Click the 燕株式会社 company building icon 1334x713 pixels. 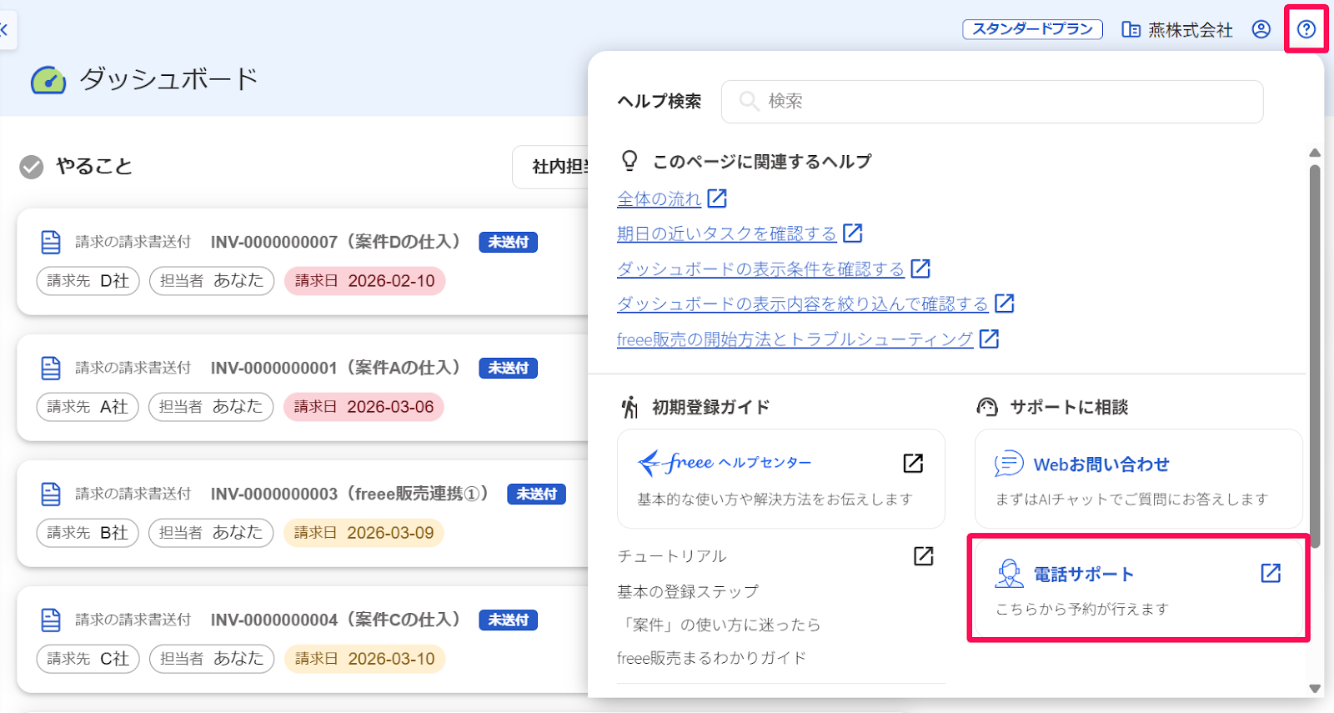point(1131,30)
